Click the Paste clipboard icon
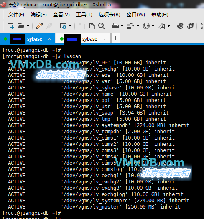 click(x=92, y=26)
